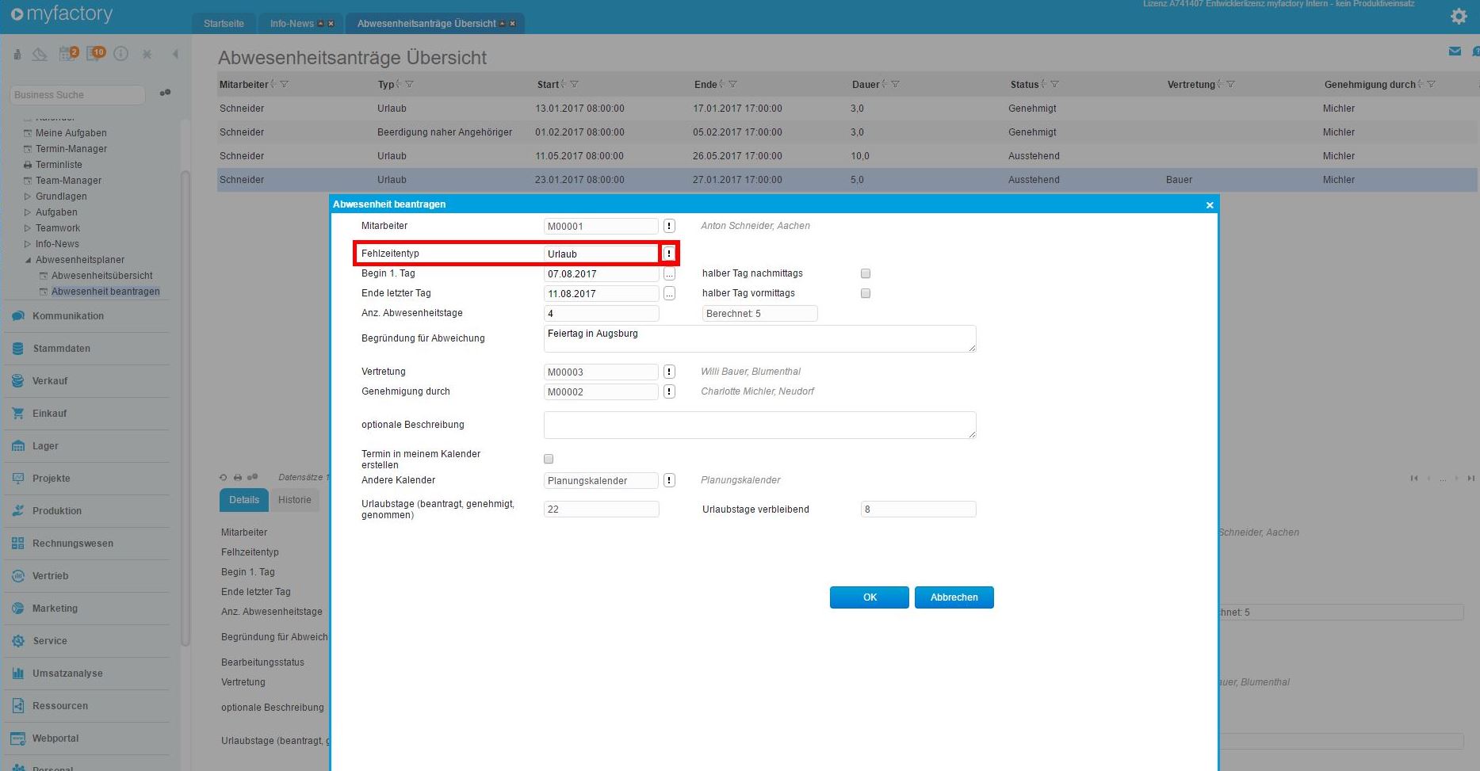Image resolution: width=1480 pixels, height=771 pixels.
Task: Click the settings gear in top-right corner
Action: 1459,16
